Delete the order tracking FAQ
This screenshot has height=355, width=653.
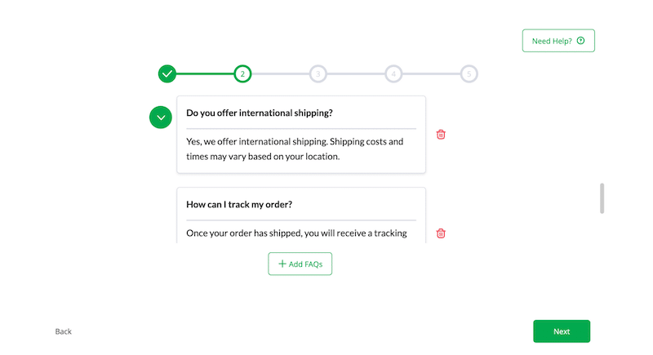(441, 233)
